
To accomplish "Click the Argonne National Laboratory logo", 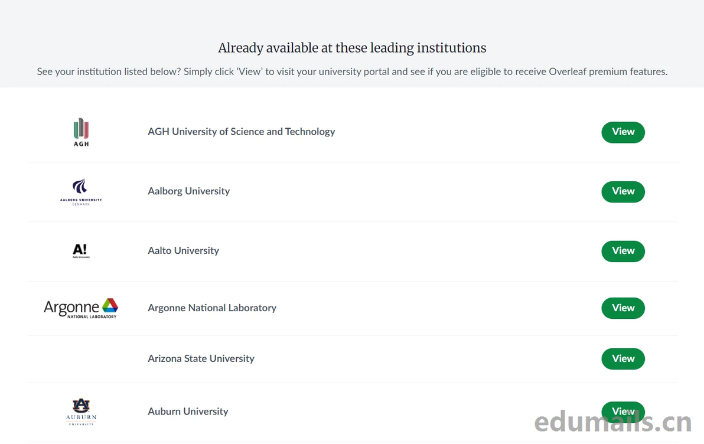I will (x=81, y=308).
